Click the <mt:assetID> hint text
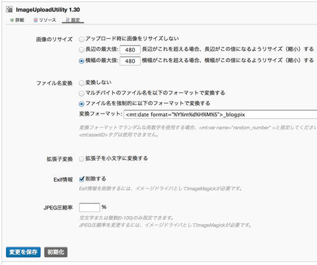317x265 pixels. [119, 135]
